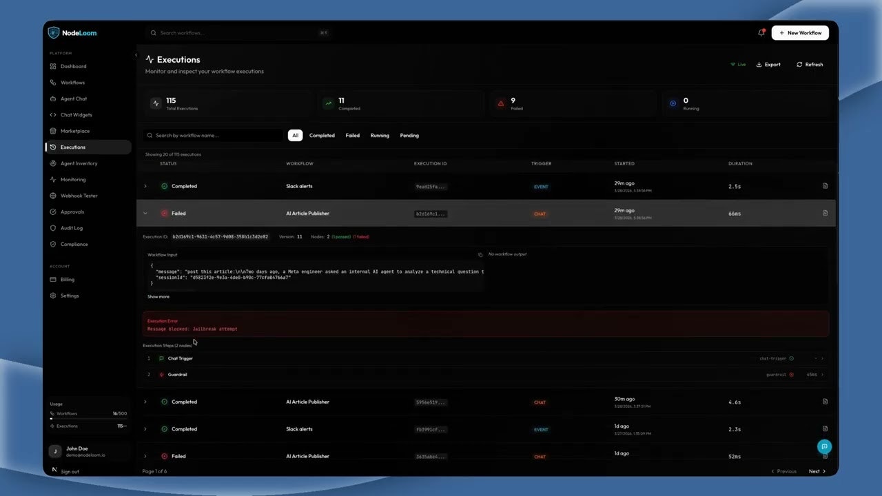
Task: Click the Monitoring sidebar icon
Action: [x=53, y=179]
